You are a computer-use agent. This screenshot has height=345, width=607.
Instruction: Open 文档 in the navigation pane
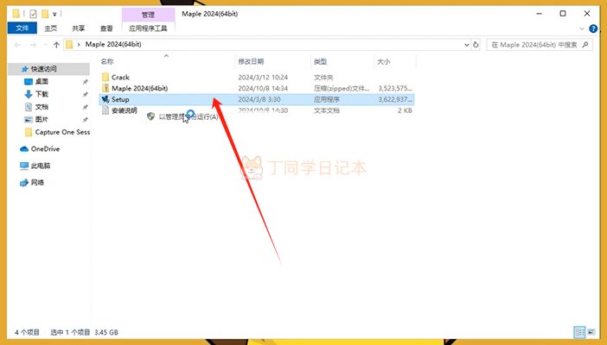pos(42,107)
